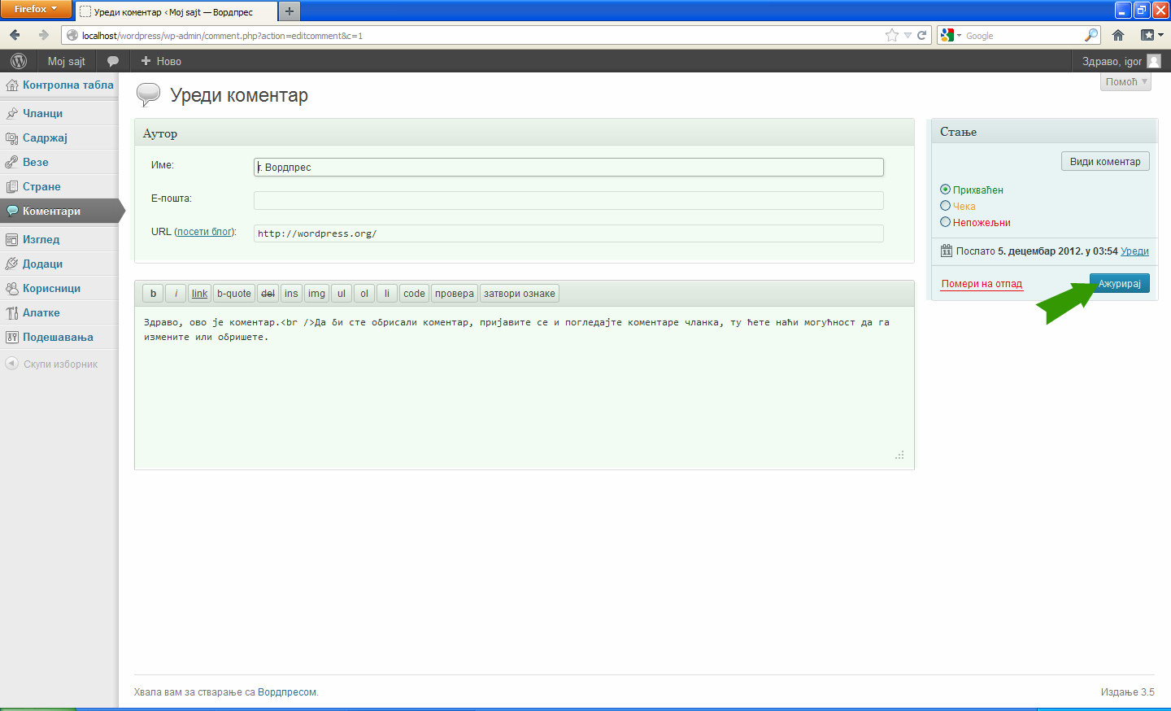
Task: Click the b-quote quicktag button
Action: (234, 294)
